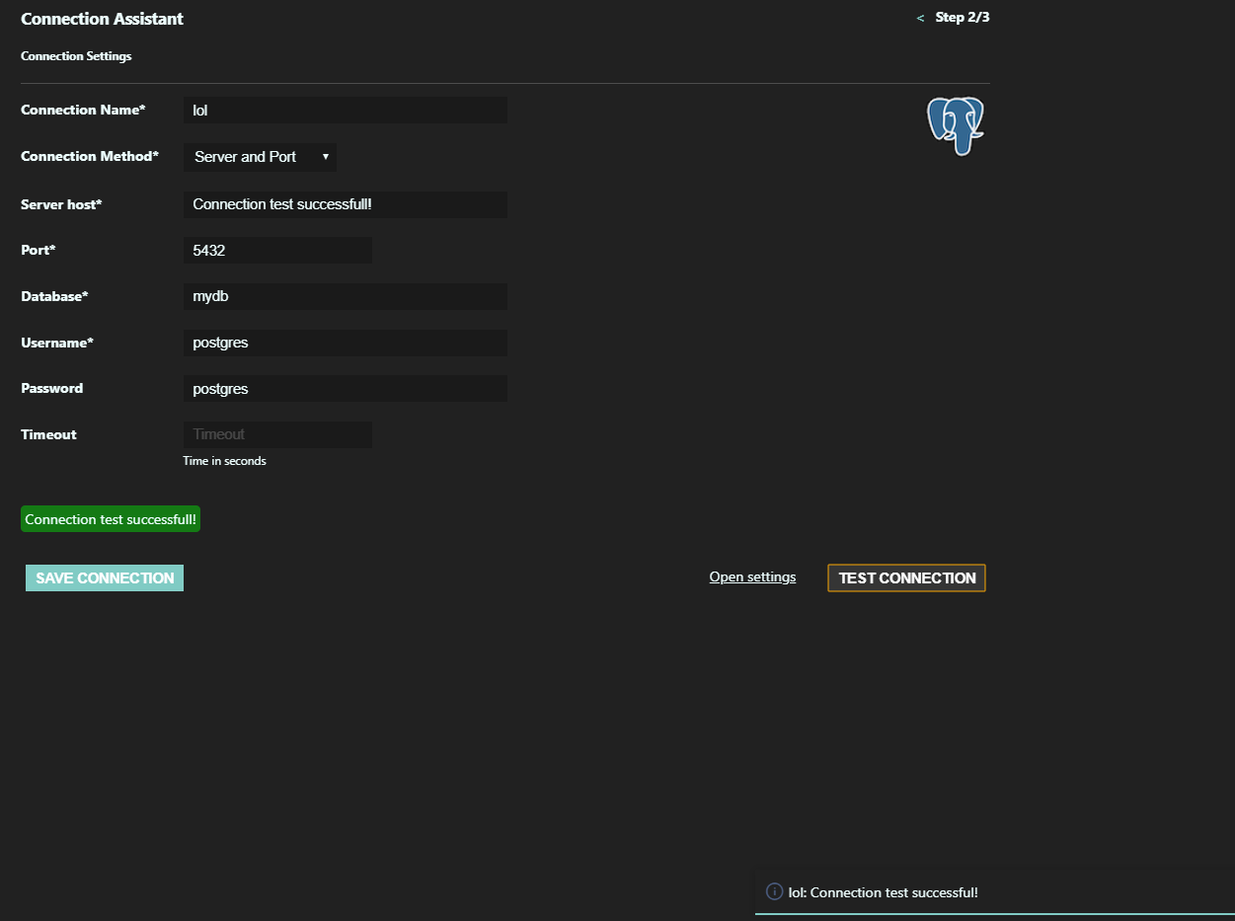This screenshot has height=921, width=1235.
Task: Expand the Server and Port selector arrow
Action: pyautogui.click(x=326, y=157)
